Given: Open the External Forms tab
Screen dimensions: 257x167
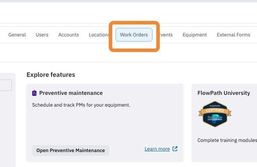Looking at the screenshot, I should click(233, 35).
